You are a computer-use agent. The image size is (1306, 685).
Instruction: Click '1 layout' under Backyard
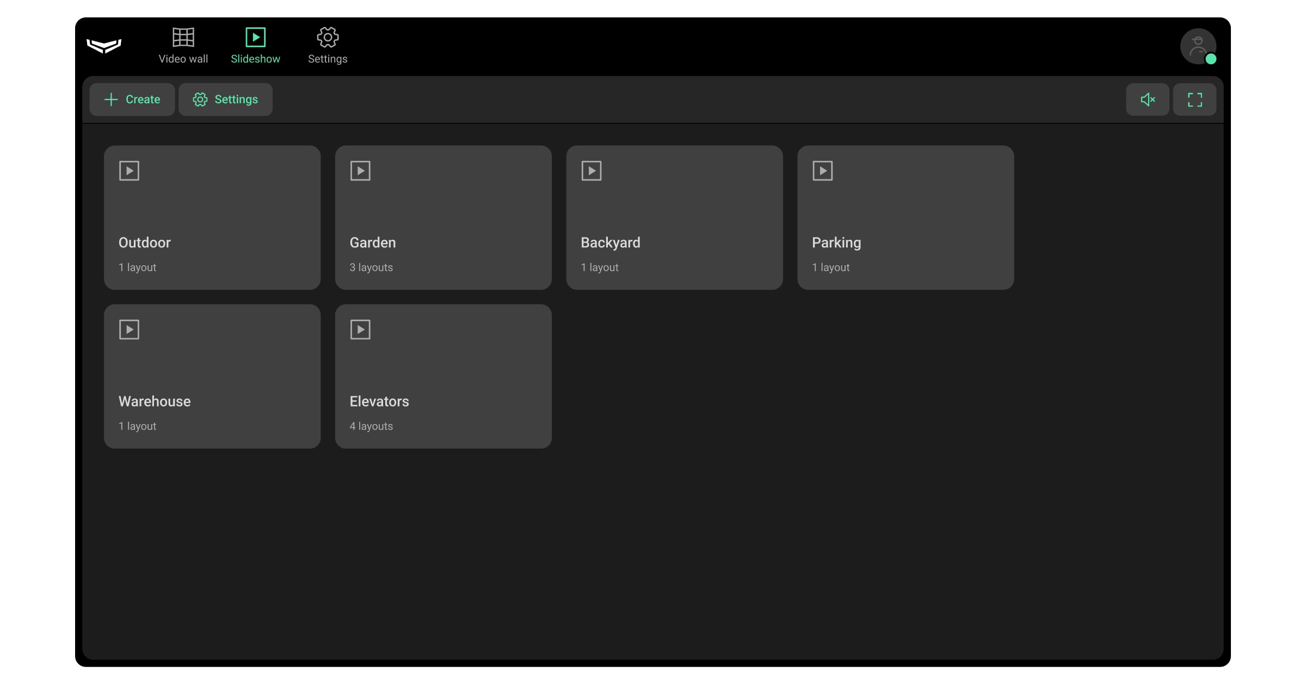600,267
